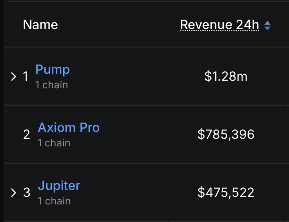Click the '1 chain' label under Pump
This screenshot has height=222, width=289.
tap(51, 85)
